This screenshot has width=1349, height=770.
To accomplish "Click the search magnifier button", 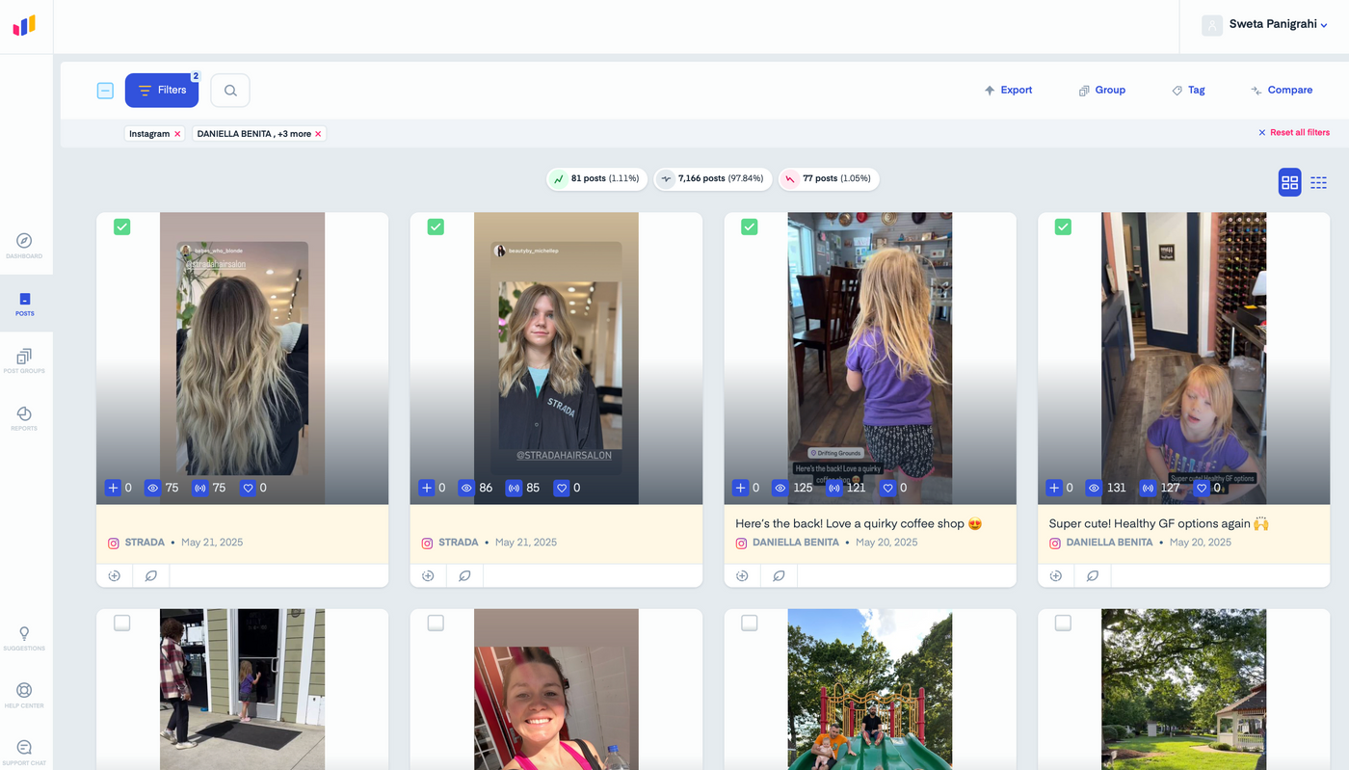I will (x=230, y=91).
